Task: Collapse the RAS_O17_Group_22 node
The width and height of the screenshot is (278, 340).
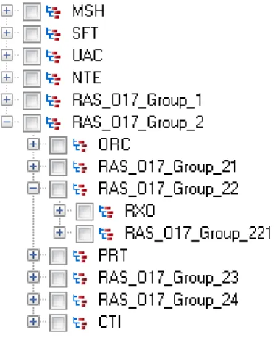Action: click(x=33, y=188)
